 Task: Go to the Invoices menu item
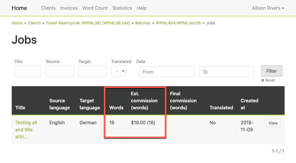[x=69, y=8]
